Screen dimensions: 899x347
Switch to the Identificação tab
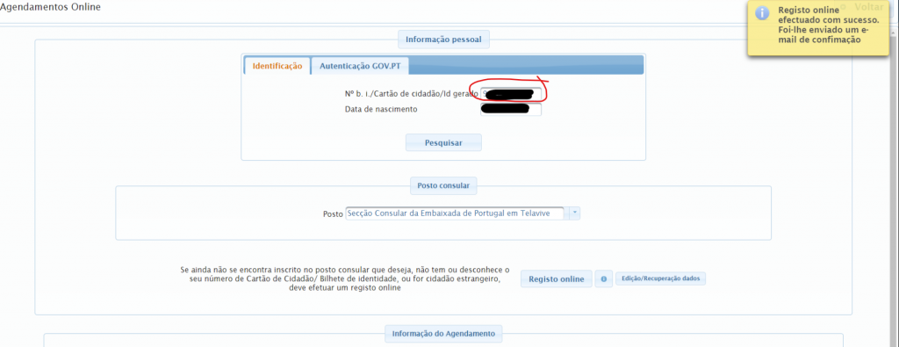(277, 66)
